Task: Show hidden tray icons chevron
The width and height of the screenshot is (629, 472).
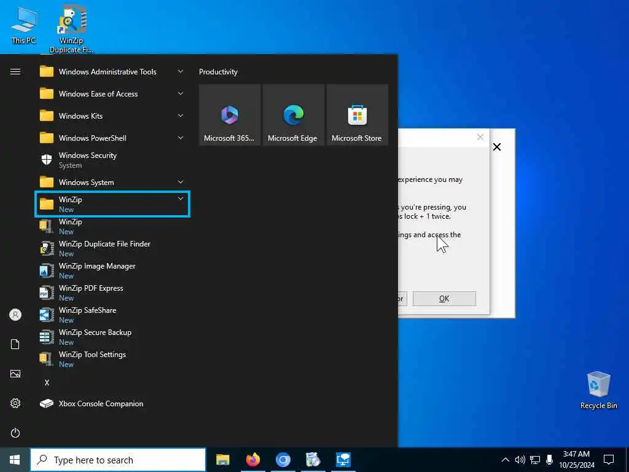Action: click(x=506, y=460)
